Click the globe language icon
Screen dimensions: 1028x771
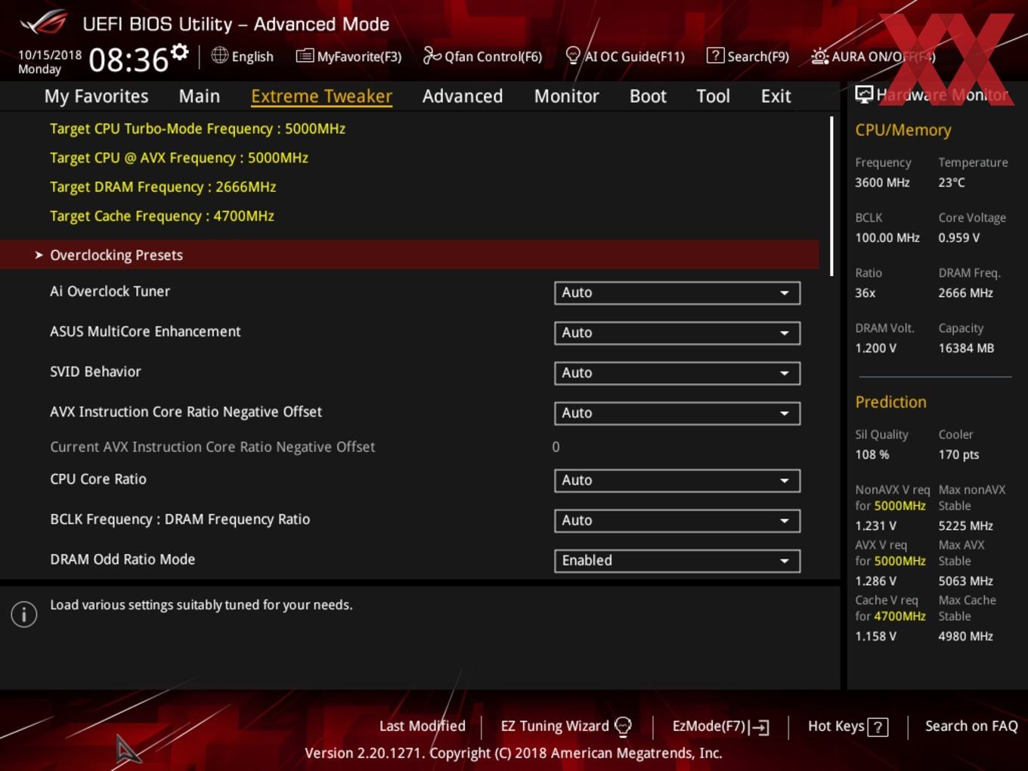click(219, 55)
